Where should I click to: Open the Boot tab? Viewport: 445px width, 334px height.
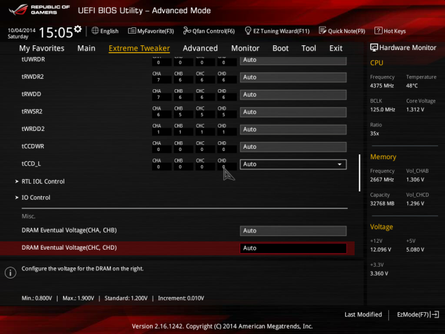[280, 49]
